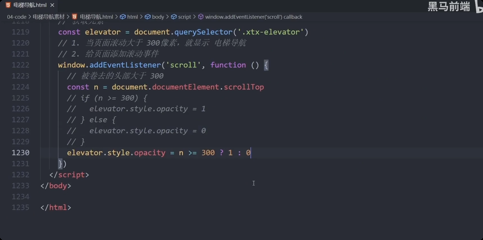The width and height of the screenshot is (483, 240).
Task: Open the 电梯导航素材 breadcrumb folder
Action: [x=49, y=17]
